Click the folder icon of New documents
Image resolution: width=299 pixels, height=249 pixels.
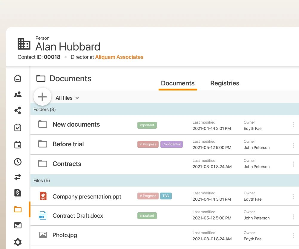pyautogui.click(x=43, y=124)
